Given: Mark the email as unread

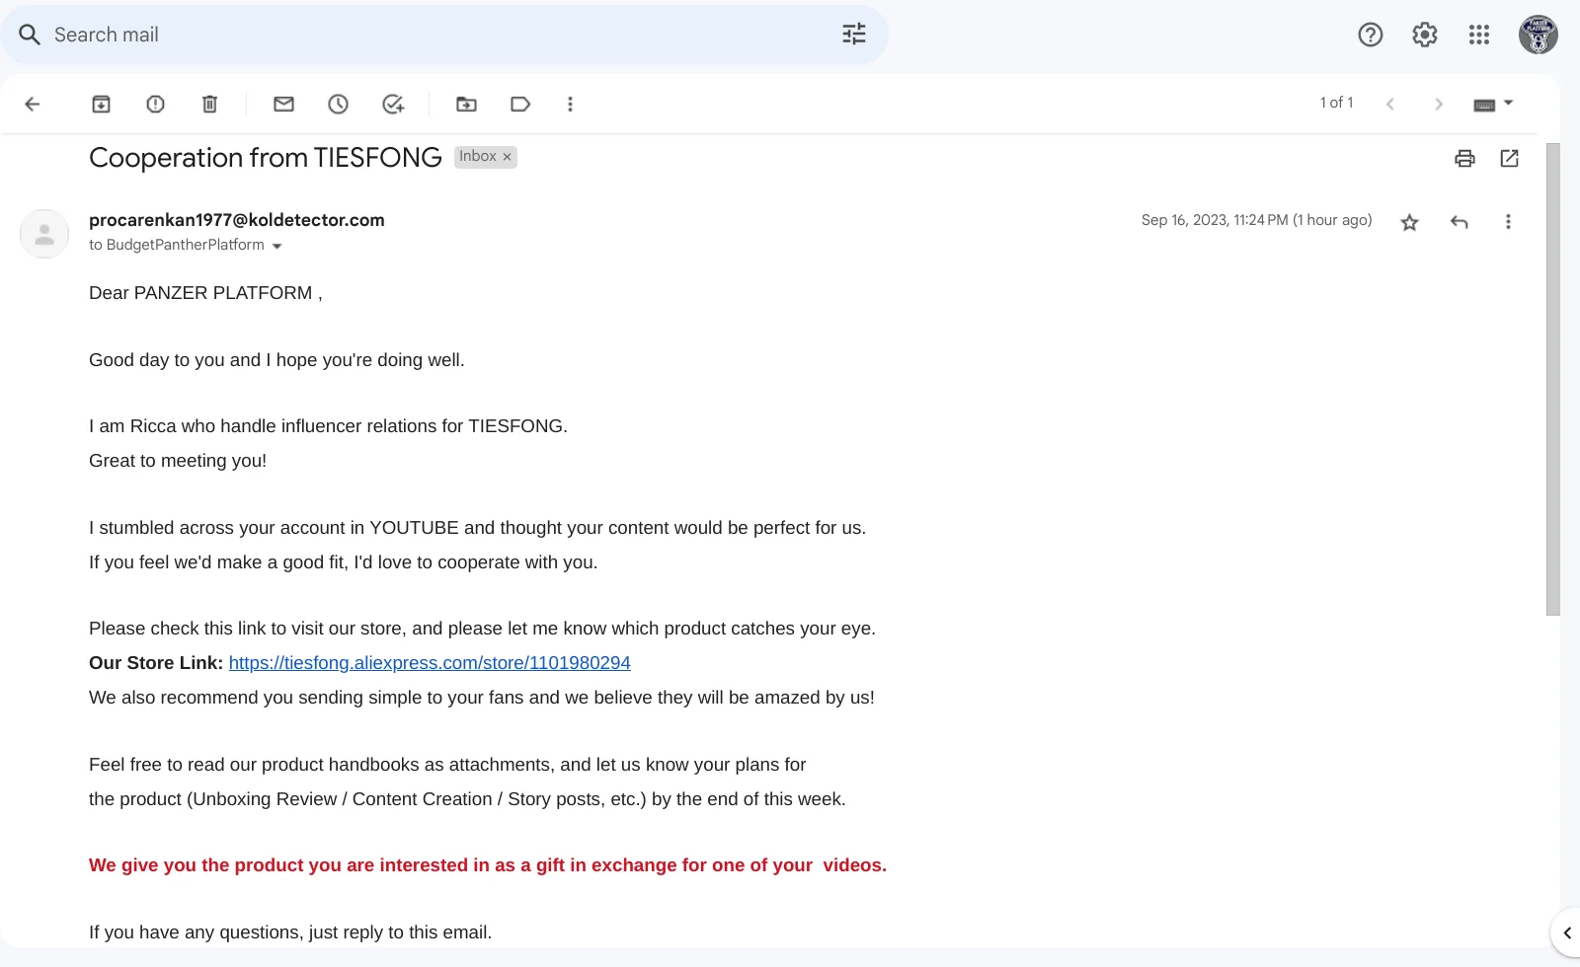Looking at the screenshot, I should [283, 104].
